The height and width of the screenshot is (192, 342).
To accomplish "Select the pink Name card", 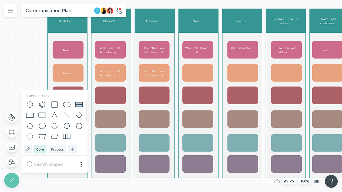I will tap(68, 50).
